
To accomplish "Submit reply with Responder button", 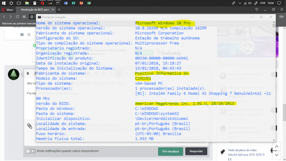I will [x=196, y=151].
